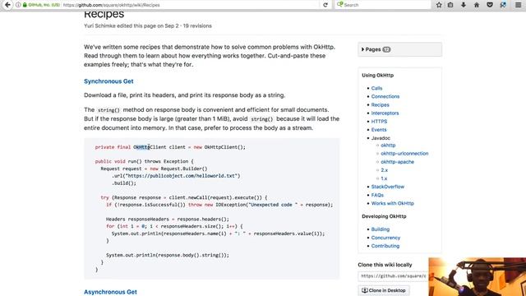Open the StackOverflow link
This screenshot has height=296, width=526.
click(387, 187)
